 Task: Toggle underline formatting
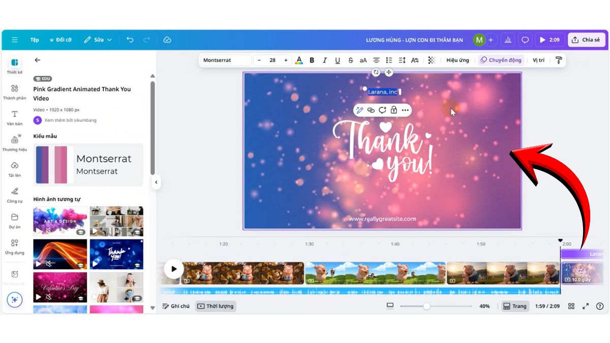pyautogui.click(x=338, y=60)
